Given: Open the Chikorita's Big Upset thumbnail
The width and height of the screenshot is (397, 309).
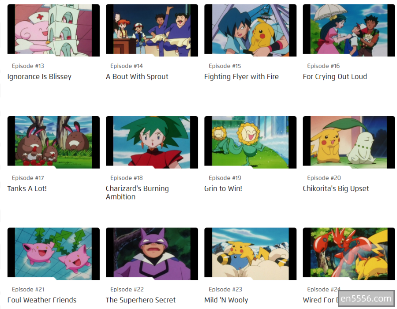Looking at the screenshot, I should (349, 142).
